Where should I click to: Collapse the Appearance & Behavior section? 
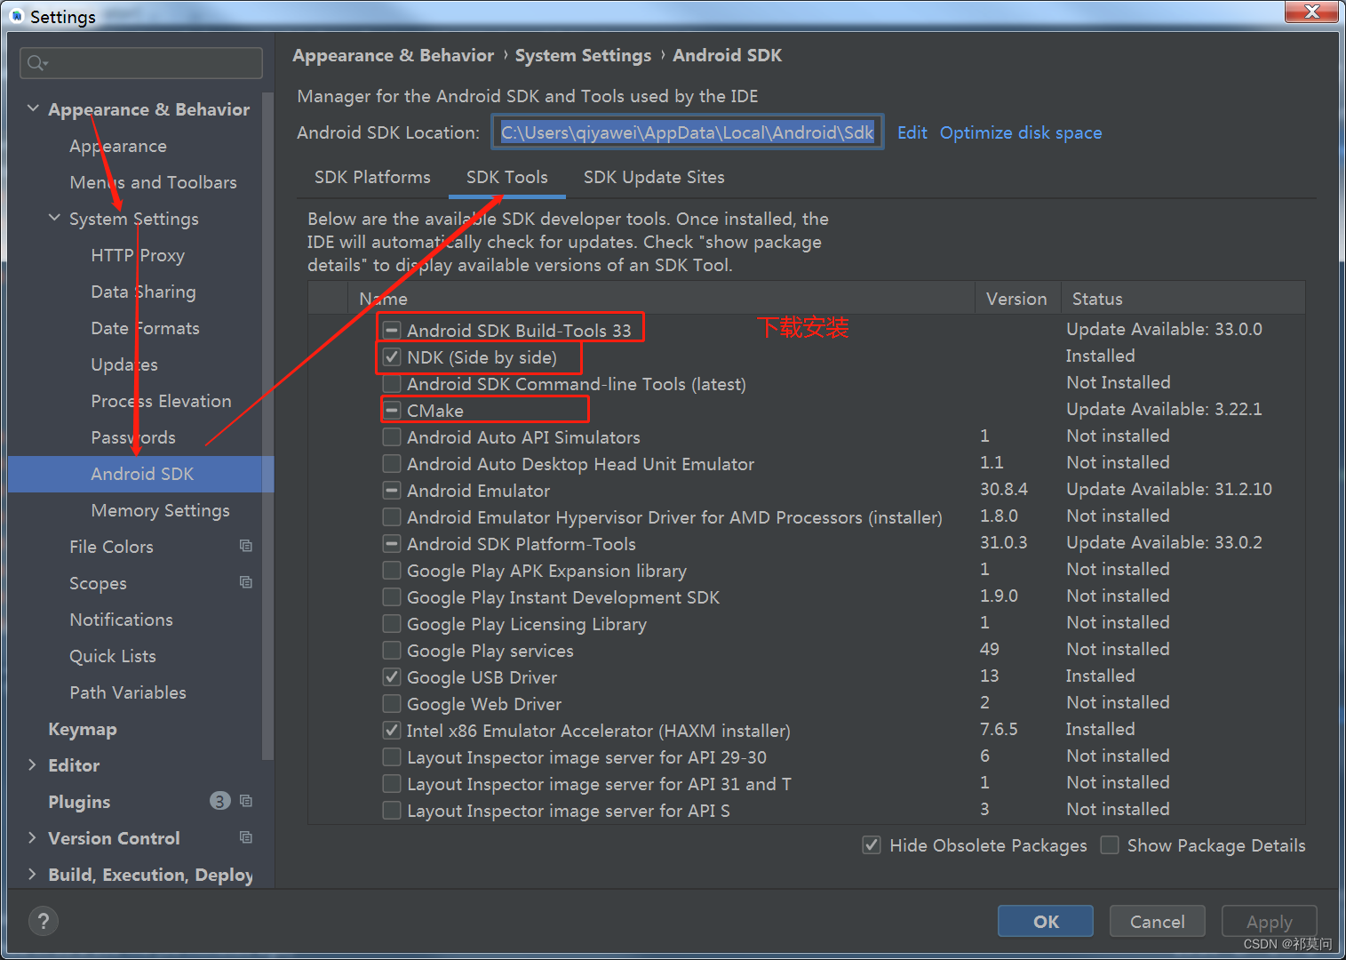point(33,108)
